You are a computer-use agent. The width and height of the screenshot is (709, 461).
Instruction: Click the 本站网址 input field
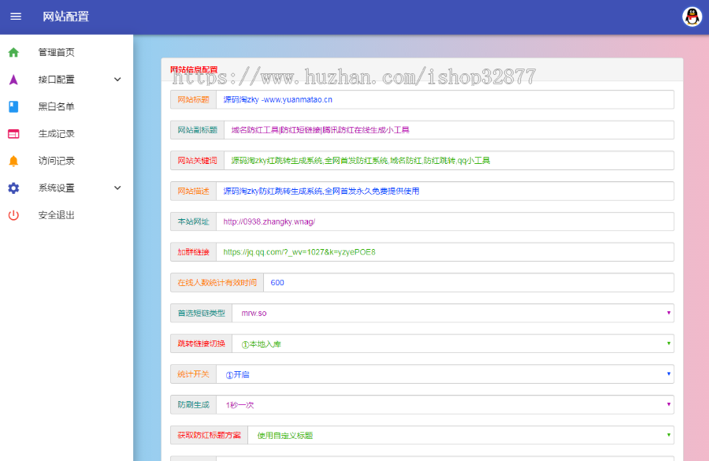coord(445,221)
